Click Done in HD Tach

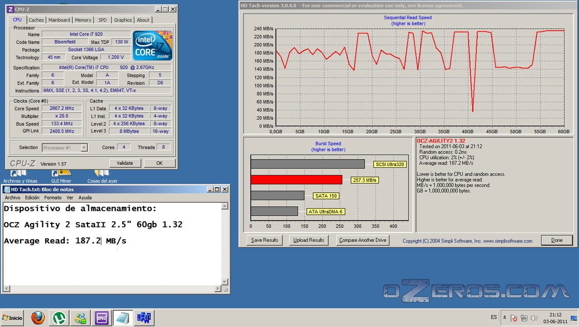[x=557, y=240]
